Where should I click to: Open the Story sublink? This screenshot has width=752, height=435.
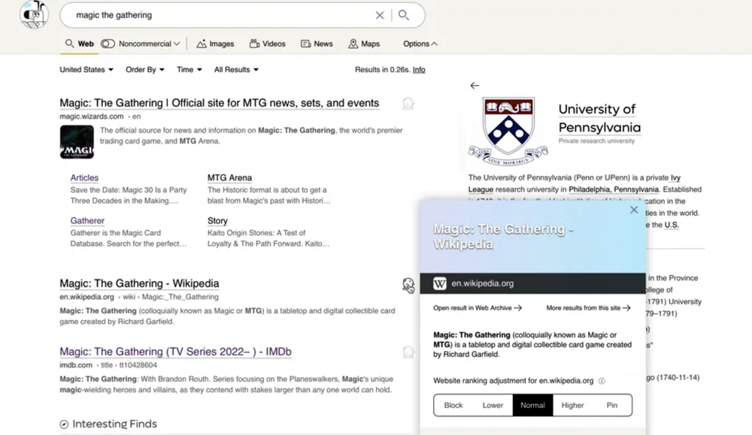(x=217, y=221)
